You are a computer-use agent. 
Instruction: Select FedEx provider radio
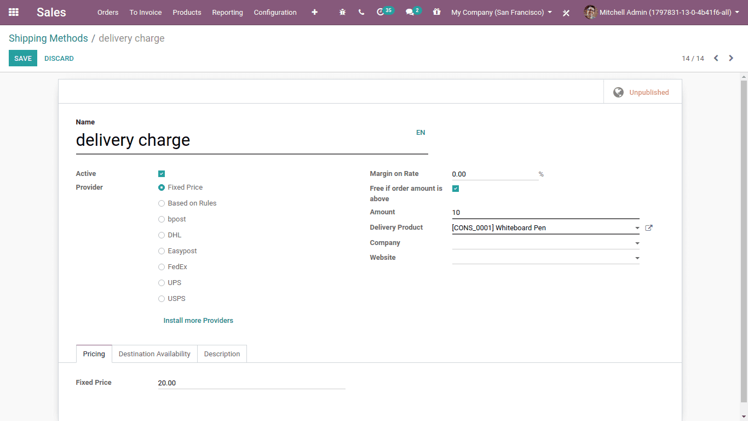coord(162,267)
